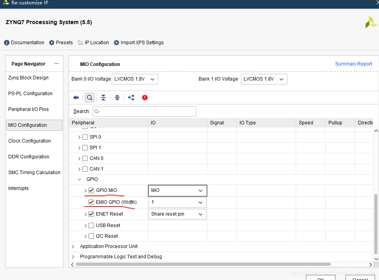Enable the SPI 0 checkbox

click(85, 137)
